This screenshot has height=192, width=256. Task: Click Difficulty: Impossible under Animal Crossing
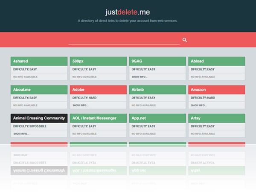[30, 126]
